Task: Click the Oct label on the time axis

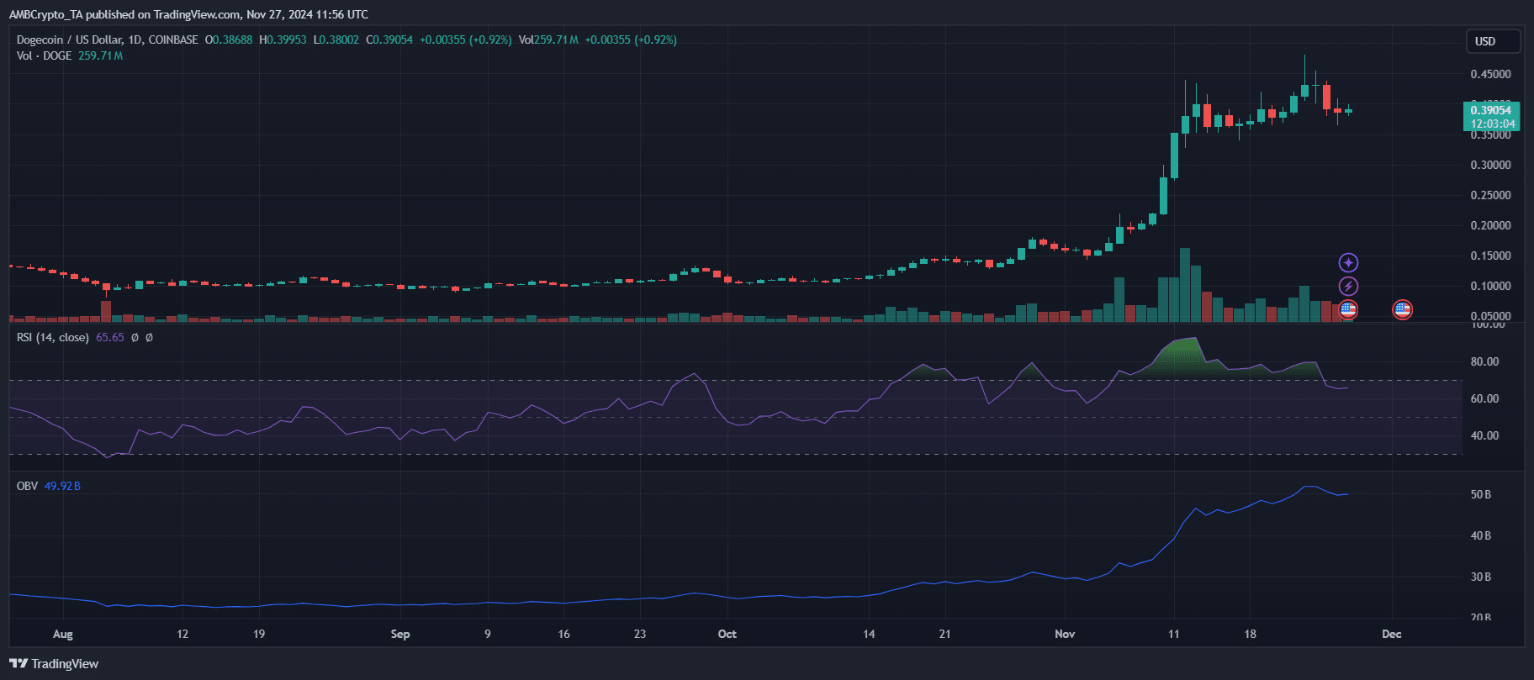Action: click(x=727, y=634)
